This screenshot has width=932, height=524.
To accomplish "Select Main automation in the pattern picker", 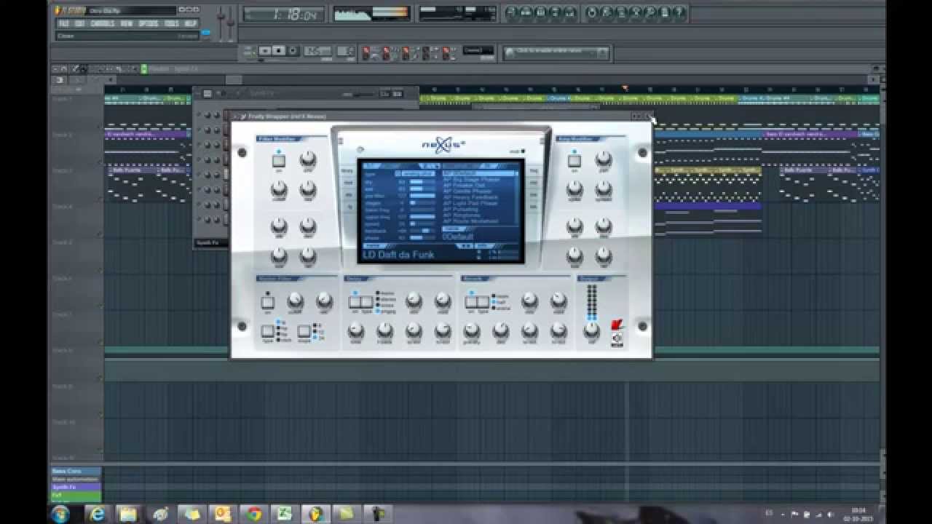I will (76, 479).
